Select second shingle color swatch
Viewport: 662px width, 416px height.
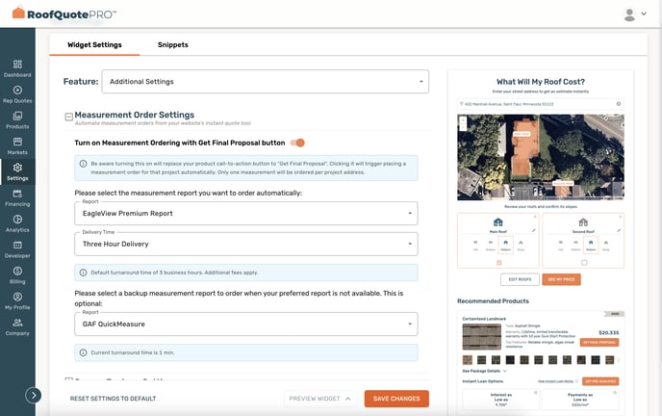coord(481,360)
